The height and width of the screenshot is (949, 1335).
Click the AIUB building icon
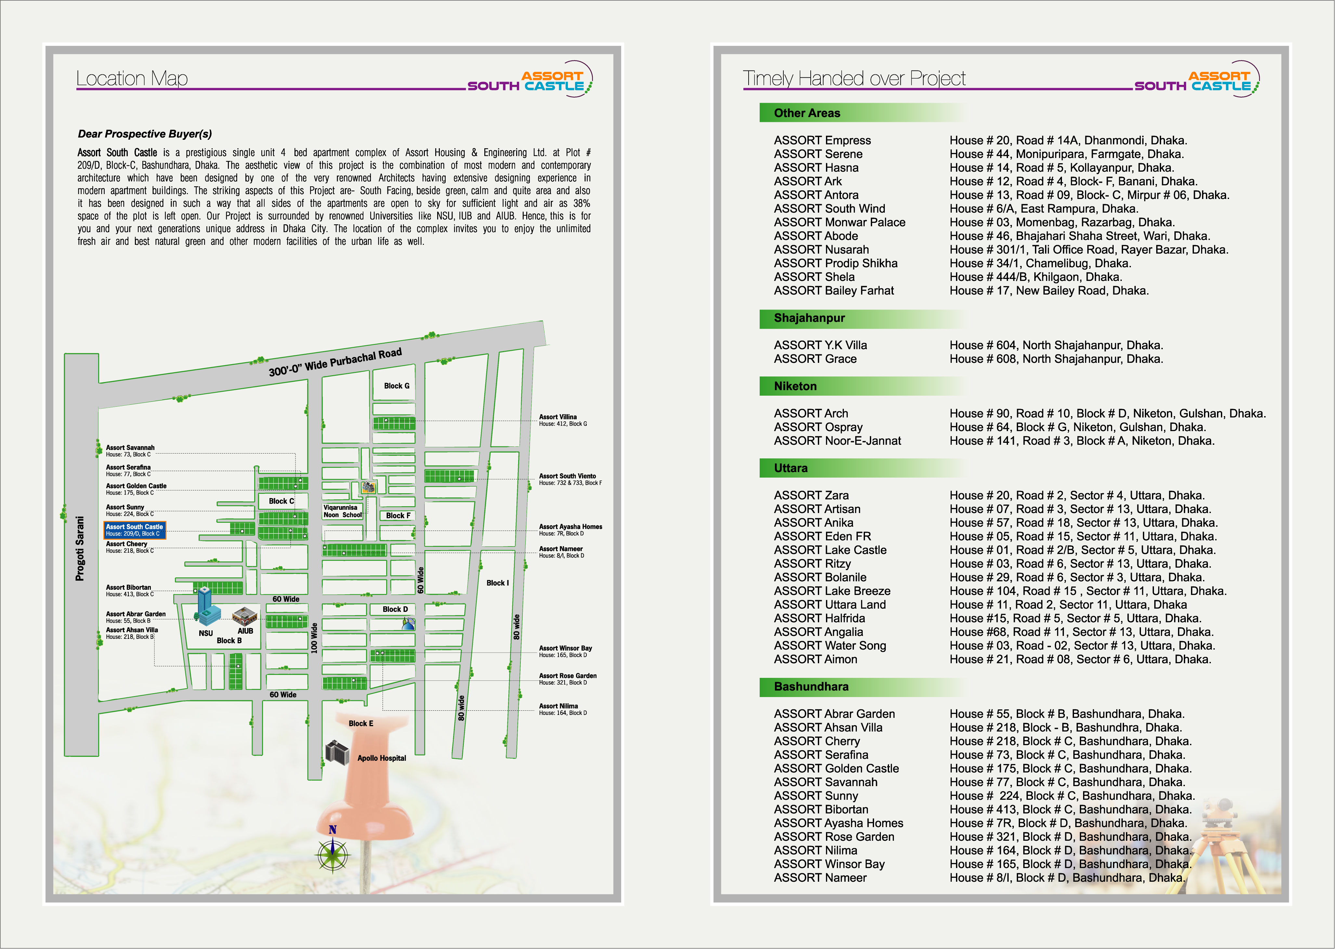[x=244, y=616]
